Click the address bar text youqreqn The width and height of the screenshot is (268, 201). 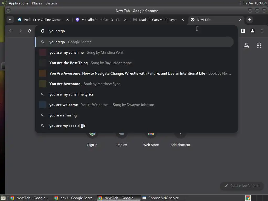pyautogui.click(x=57, y=31)
